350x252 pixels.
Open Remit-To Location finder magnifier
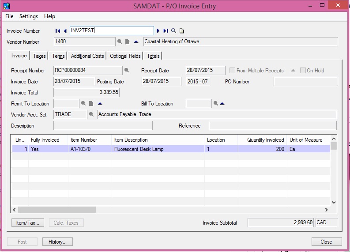tap(83, 103)
